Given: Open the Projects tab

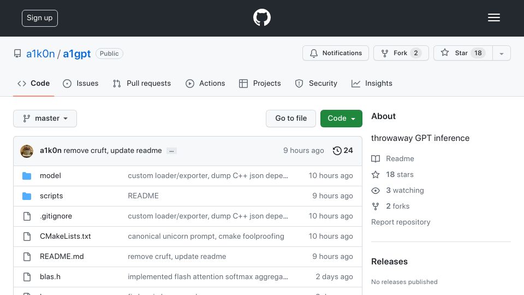Looking at the screenshot, I should pyautogui.click(x=260, y=83).
